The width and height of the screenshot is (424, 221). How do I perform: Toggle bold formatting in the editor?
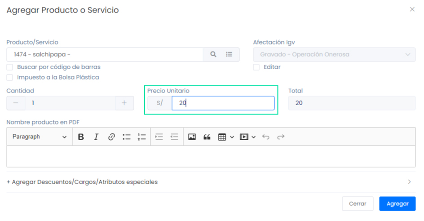pos(81,137)
